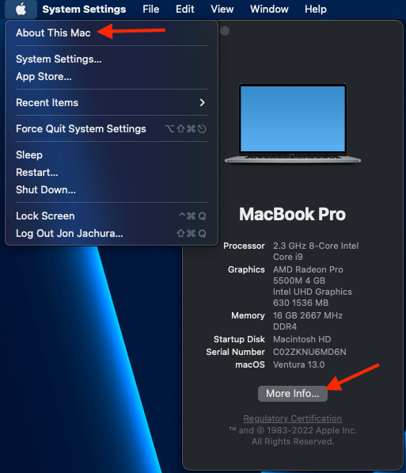The image size is (406, 473).
Task: Open the Apple logo menu
Action: (x=21, y=10)
